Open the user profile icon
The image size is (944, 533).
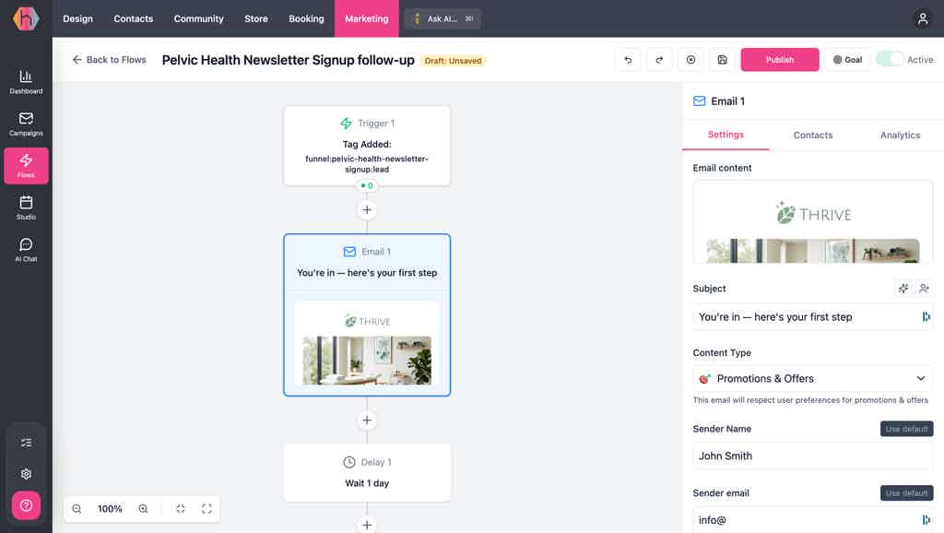coord(922,18)
